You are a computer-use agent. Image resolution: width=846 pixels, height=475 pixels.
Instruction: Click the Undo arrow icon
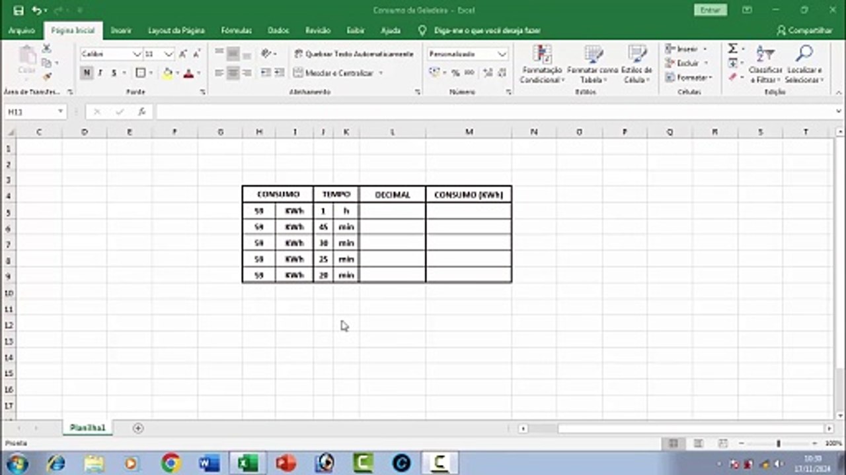point(37,11)
